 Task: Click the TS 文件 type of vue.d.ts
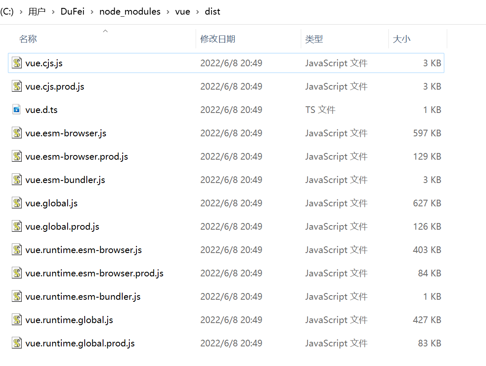click(320, 110)
